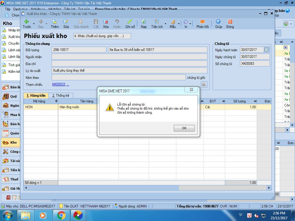Click the Giúp (help) icon
The height and width of the screenshot is (221, 295).
pos(218,21)
